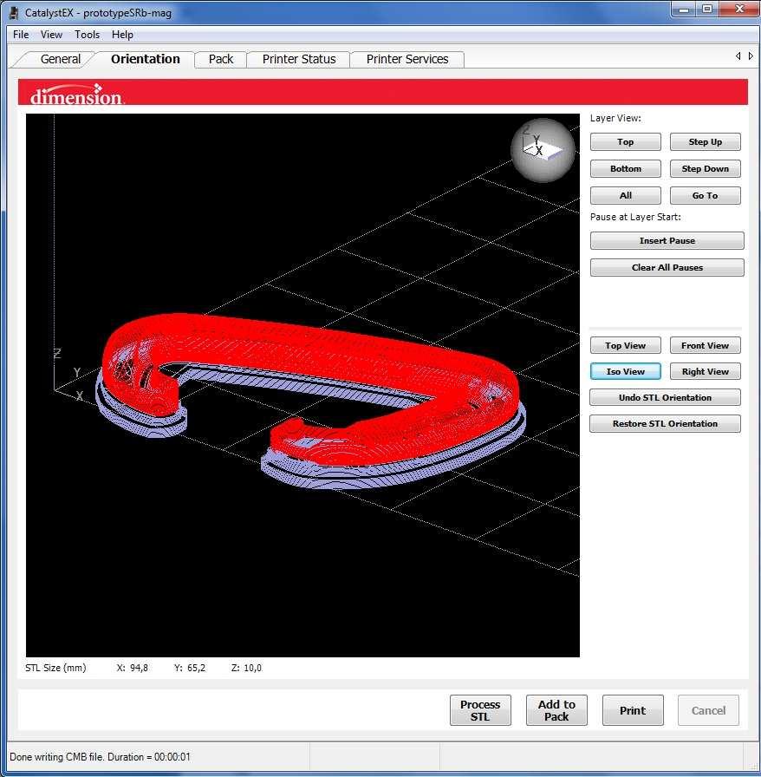Open the Printer Services tab
The height and width of the screenshot is (777, 761).
point(407,59)
